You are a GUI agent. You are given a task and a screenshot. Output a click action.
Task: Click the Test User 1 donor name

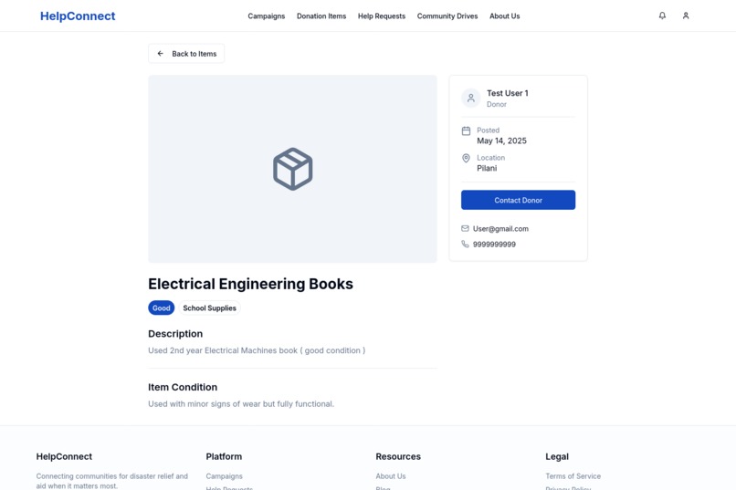[x=508, y=93]
